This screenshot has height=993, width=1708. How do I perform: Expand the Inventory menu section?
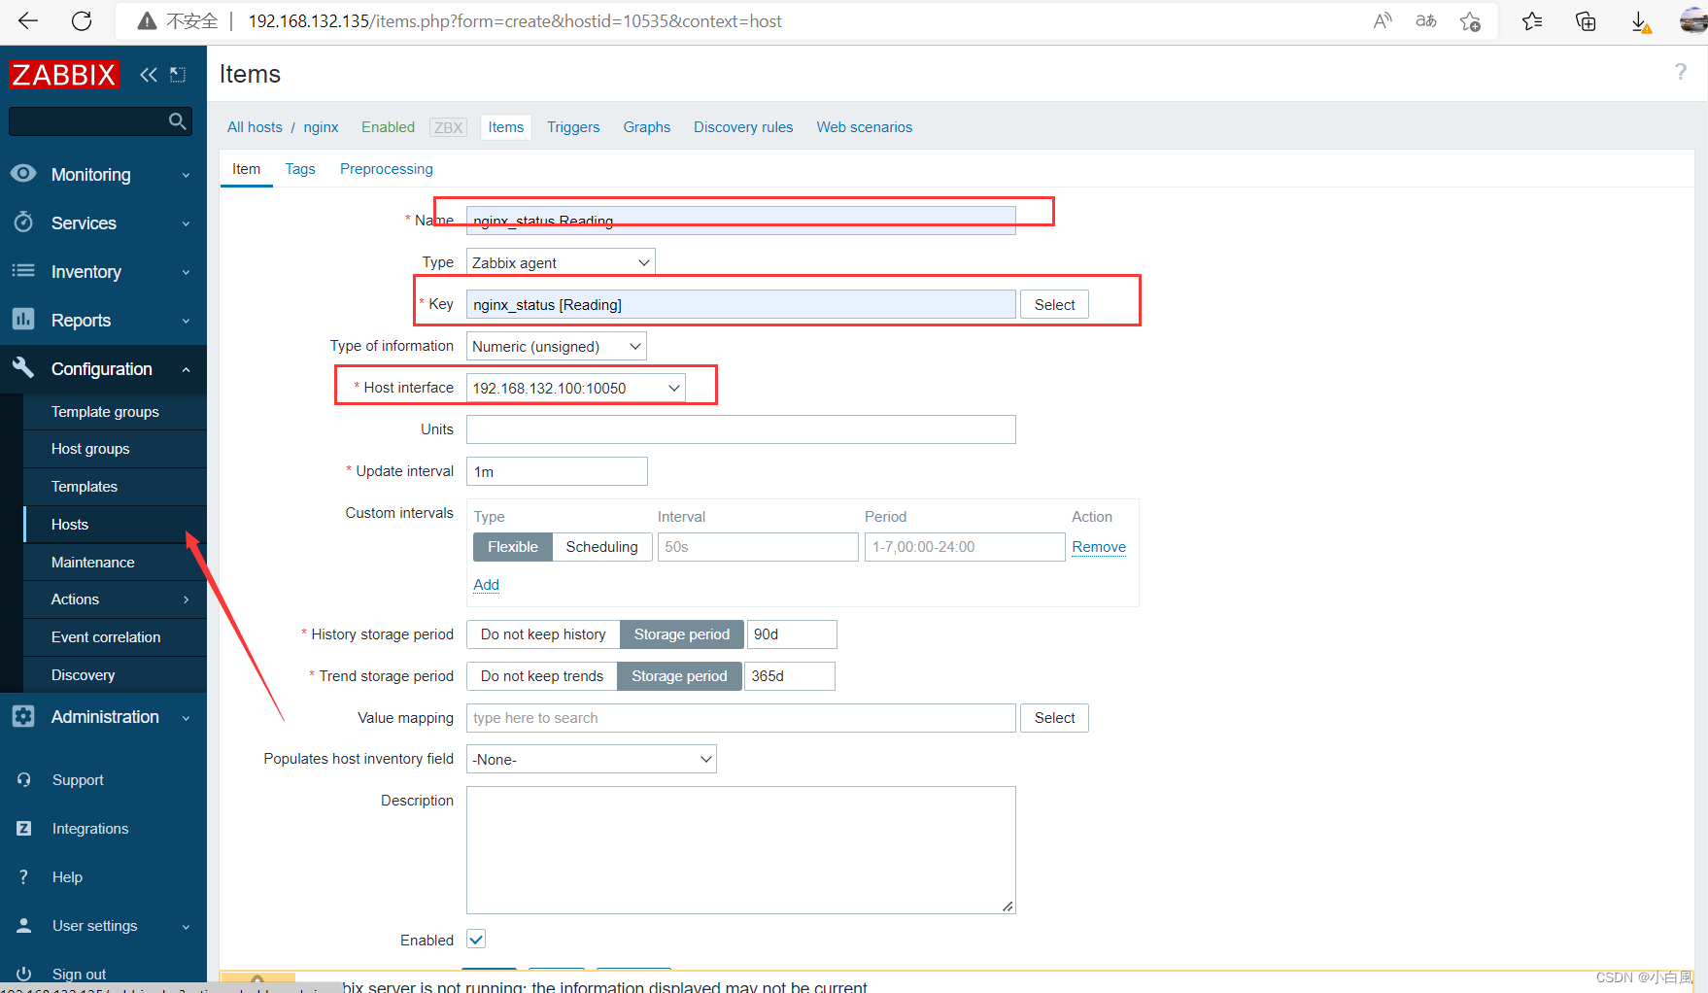click(103, 272)
